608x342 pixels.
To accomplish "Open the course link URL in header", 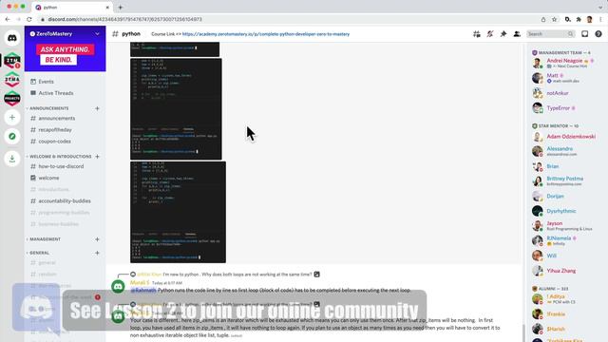I will pos(266,34).
